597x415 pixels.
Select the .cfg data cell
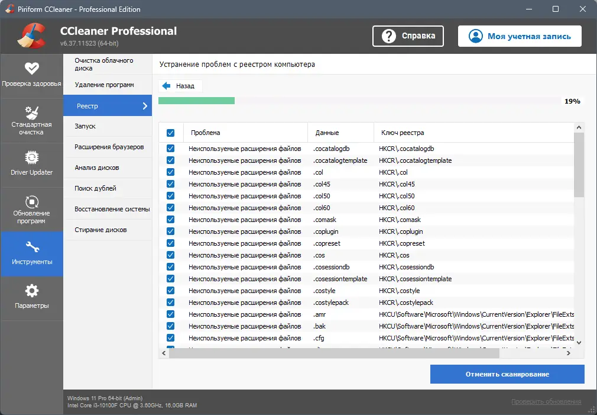pyautogui.click(x=319, y=337)
